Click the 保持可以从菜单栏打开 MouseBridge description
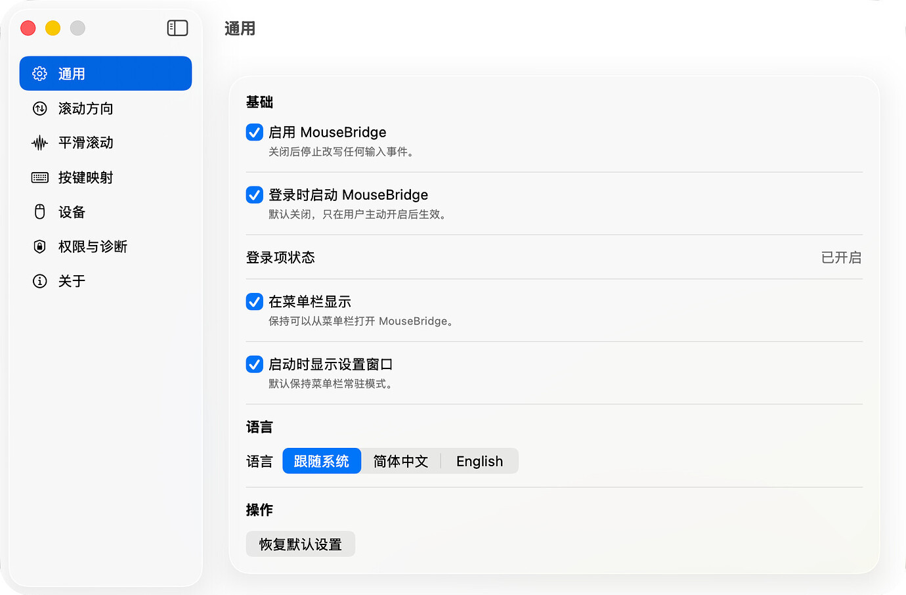The height and width of the screenshot is (595, 906). 362,321
